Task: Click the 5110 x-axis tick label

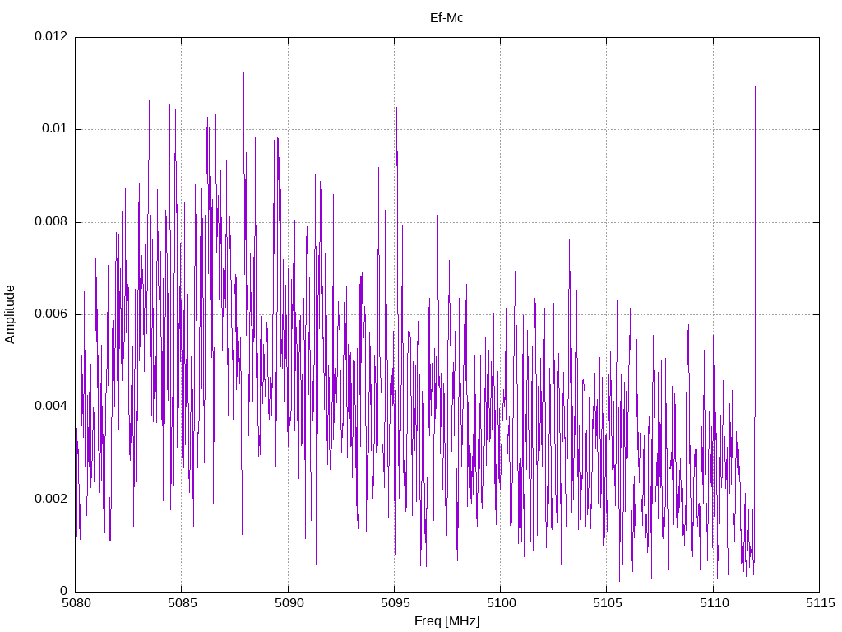Action: [714, 603]
